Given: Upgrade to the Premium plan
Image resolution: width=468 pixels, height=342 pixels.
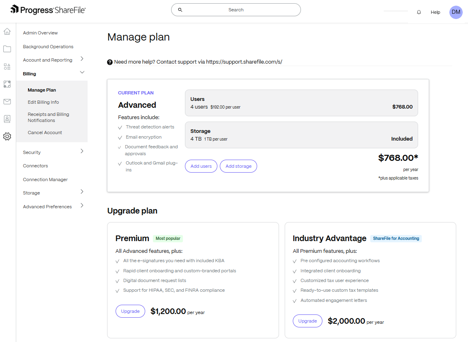Looking at the screenshot, I should pyautogui.click(x=130, y=311).
